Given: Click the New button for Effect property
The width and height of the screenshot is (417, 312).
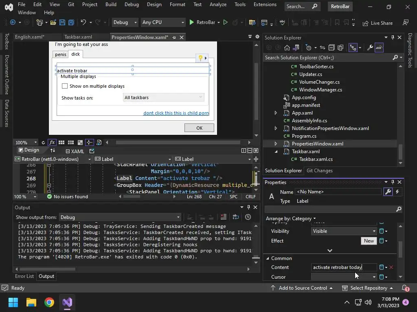Looking at the screenshot, I should point(369,240).
